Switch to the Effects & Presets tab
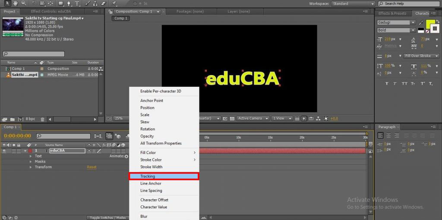The width and height of the screenshot is (442, 220). [x=392, y=13]
